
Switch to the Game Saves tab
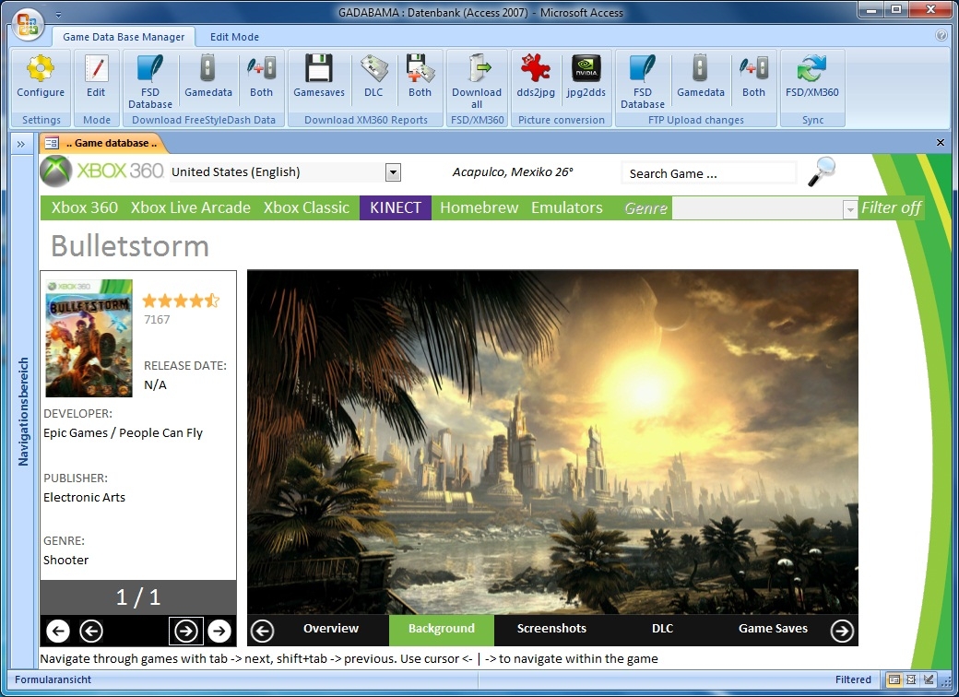(x=773, y=629)
